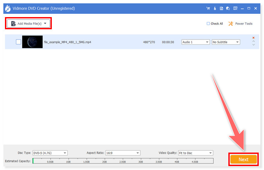Open the Video Quality Fit to Disc dropdown
The height and width of the screenshot is (170, 264).
[x=195, y=153]
